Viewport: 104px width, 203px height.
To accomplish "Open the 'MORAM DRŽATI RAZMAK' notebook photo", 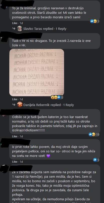I will click(37, 72).
